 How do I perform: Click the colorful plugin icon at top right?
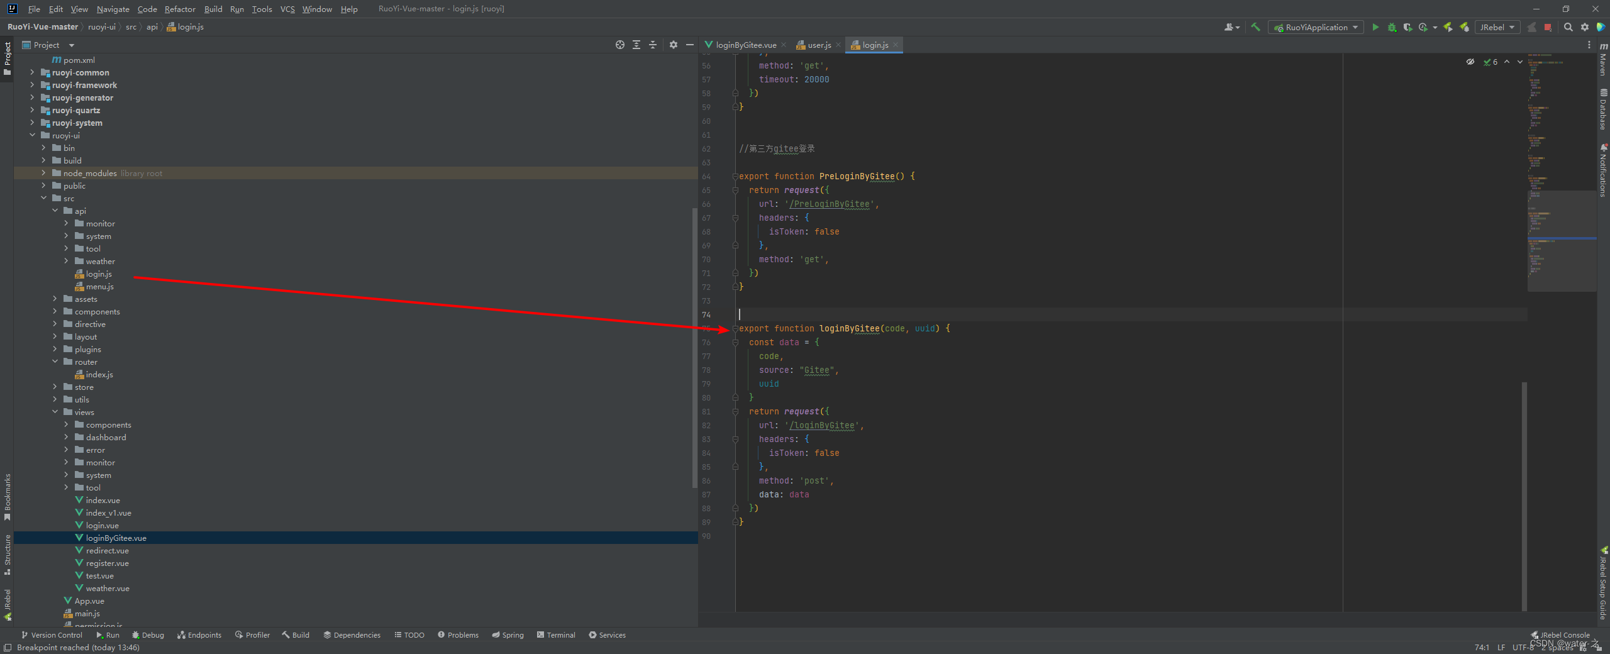coord(1601,27)
